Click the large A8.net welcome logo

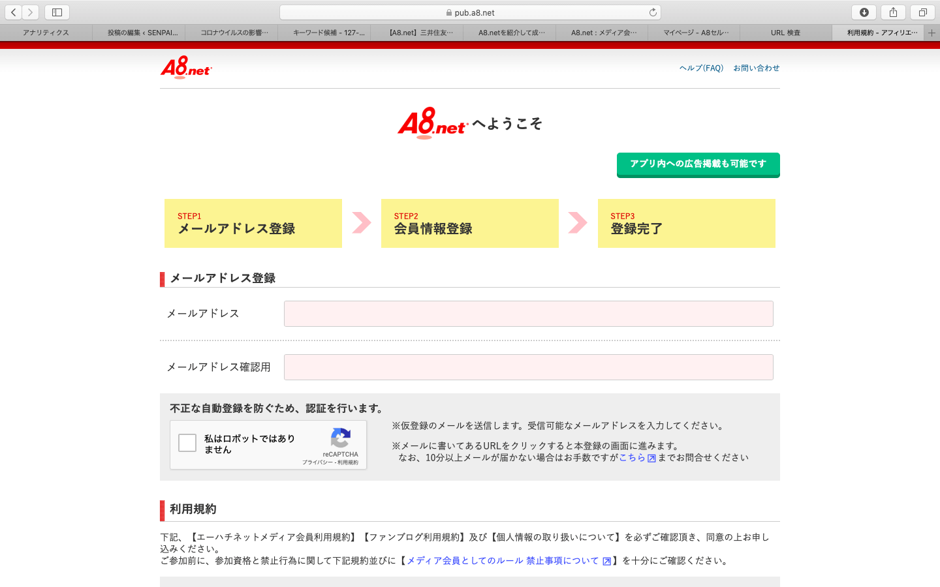click(x=433, y=123)
